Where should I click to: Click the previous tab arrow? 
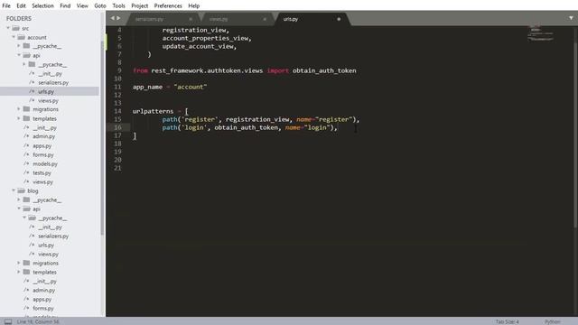[113, 18]
